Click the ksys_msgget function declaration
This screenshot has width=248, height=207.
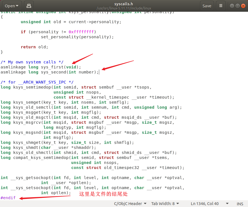51,112
